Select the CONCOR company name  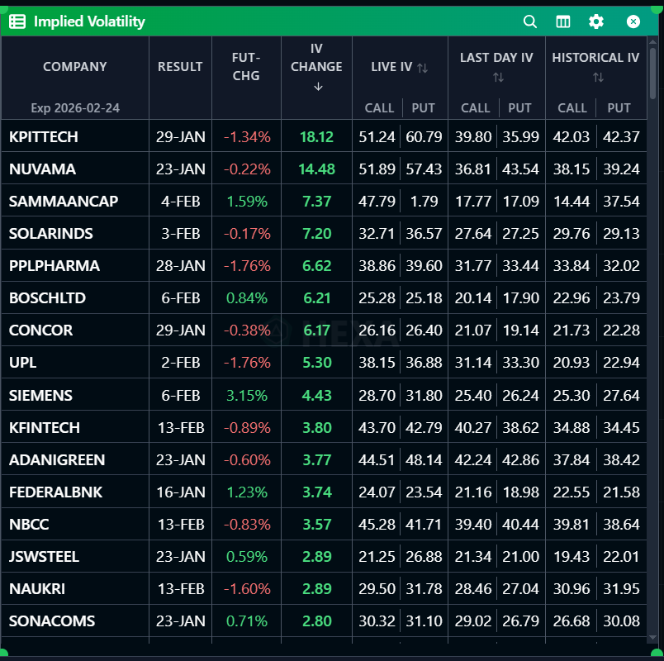point(40,330)
